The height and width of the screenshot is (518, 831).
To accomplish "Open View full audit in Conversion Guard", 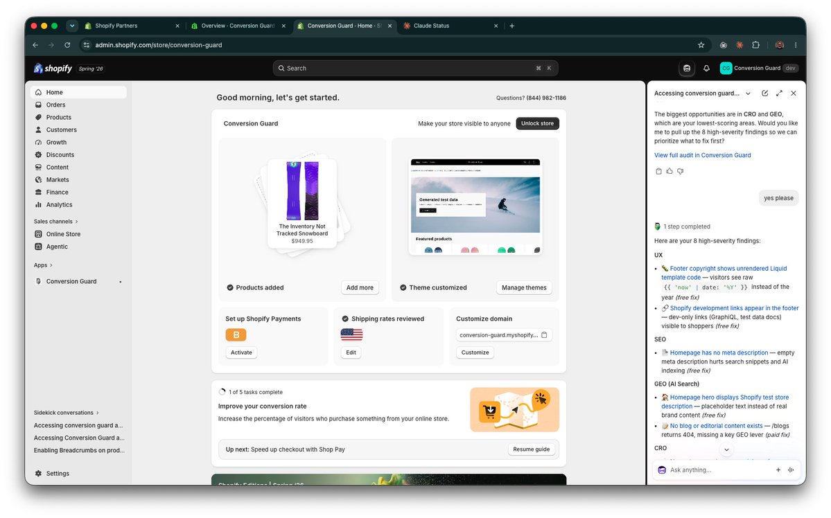I will 702,156.
